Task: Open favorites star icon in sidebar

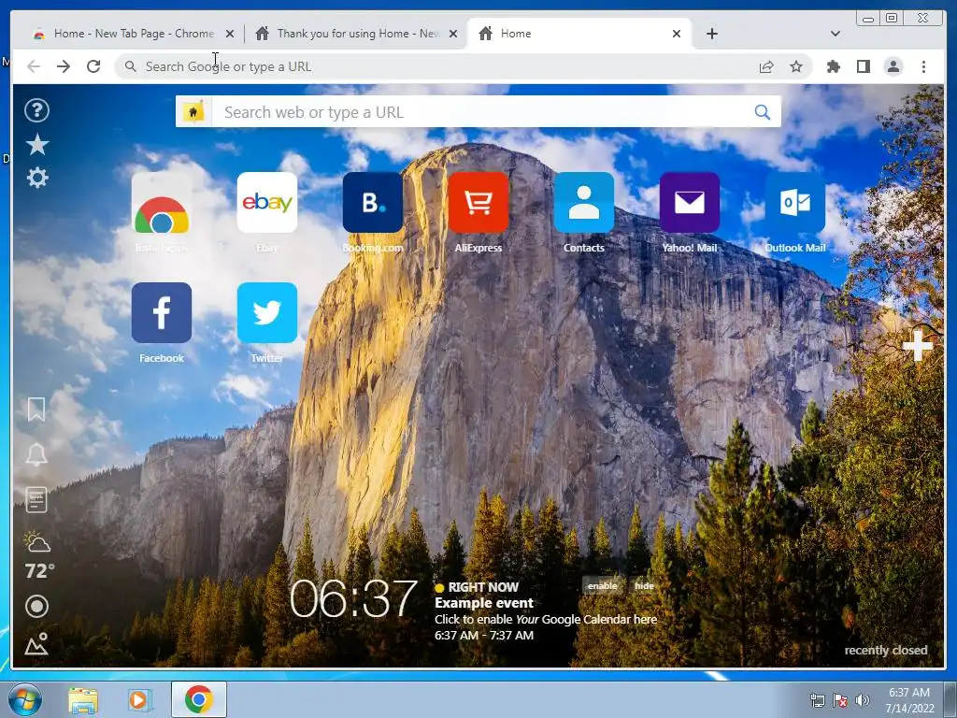Action: point(37,145)
